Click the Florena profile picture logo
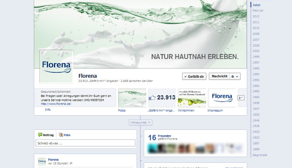The width and height of the screenshot is (292, 168). click(56, 67)
